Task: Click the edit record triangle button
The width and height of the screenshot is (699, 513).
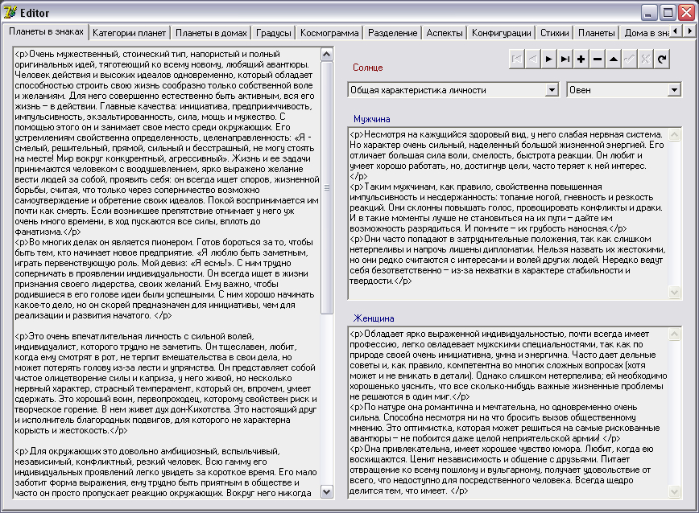Action: pyautogui.click(x=614, y=60)
